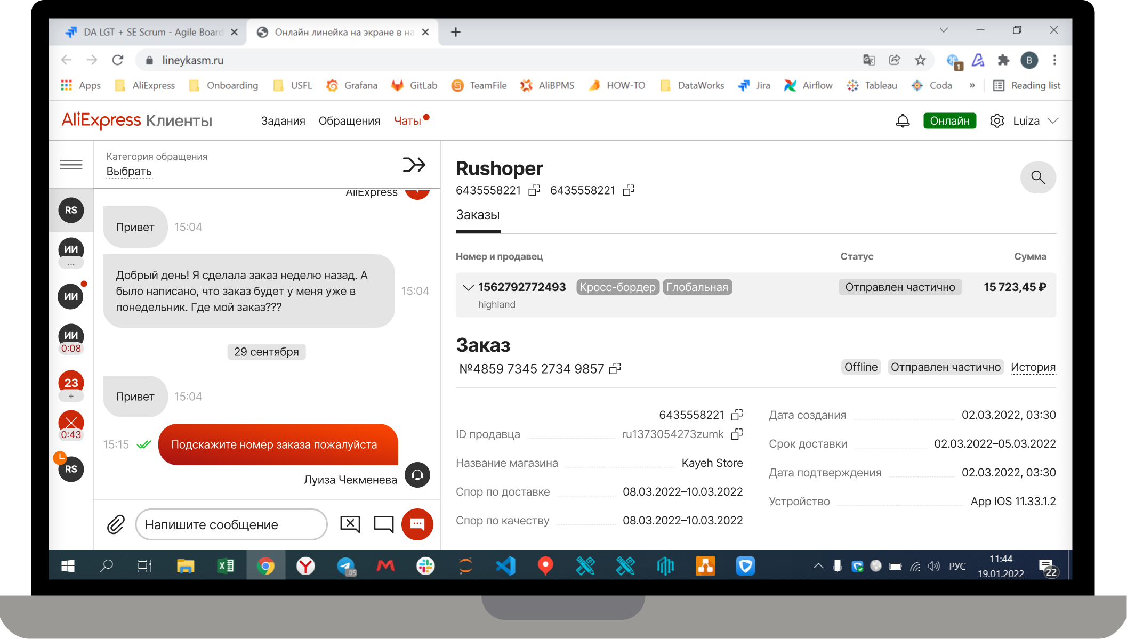Open Chrome tab search dropdown arrow
This screenshot has height=639, width=1127.
pyautogui.click(x=944, y=30)
